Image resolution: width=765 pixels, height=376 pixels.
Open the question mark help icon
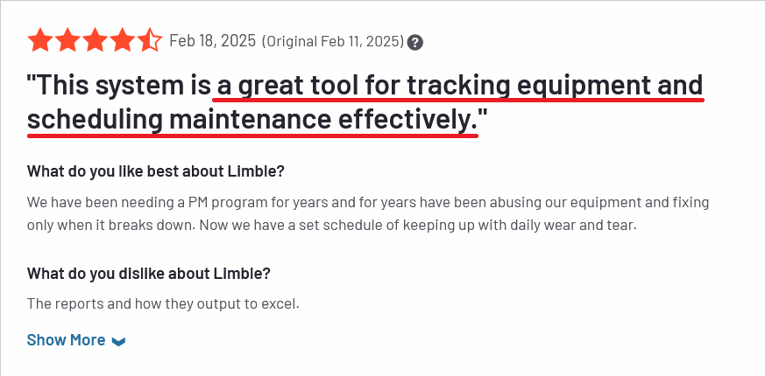(416, 42)
